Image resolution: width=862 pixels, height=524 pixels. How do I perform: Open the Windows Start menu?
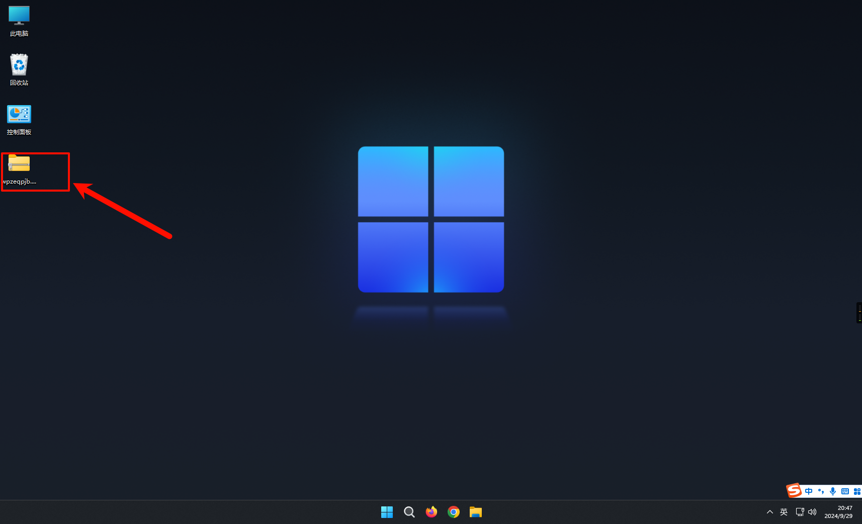click(387, 512)
